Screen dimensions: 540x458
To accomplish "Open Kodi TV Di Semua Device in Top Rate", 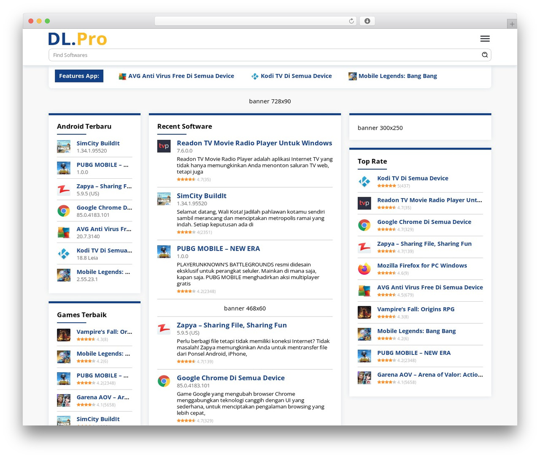I will [x=413, y=178].
